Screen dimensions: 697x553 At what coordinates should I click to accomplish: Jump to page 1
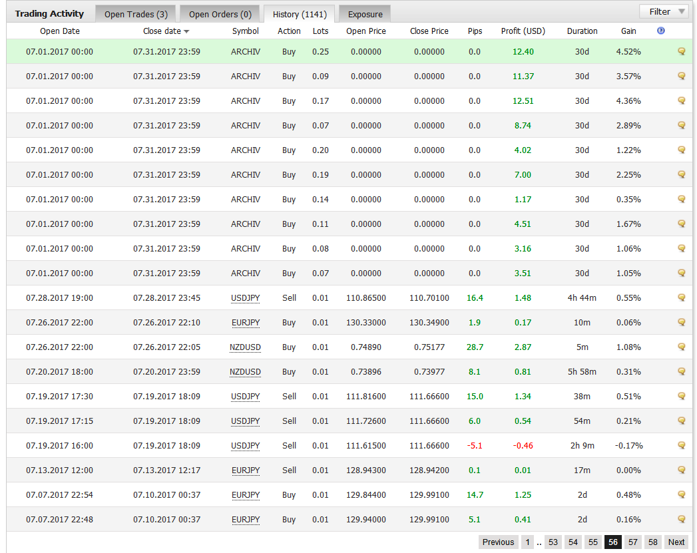point(527,542)
